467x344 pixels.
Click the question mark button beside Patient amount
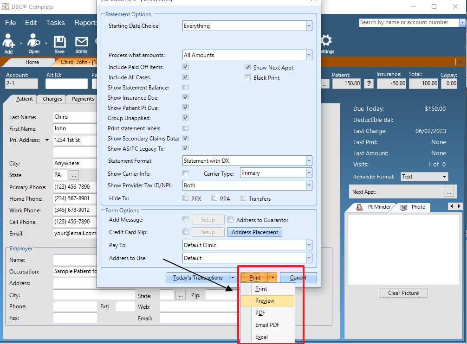(x=369, y=83)
